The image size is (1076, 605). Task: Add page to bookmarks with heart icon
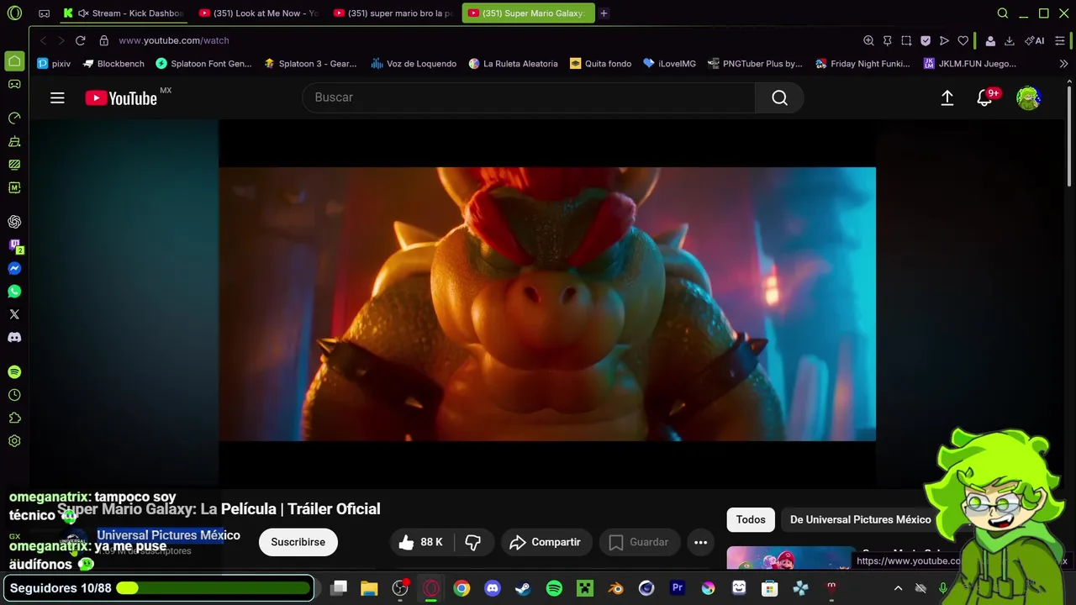pyautogui.click(x=963, y=40)
